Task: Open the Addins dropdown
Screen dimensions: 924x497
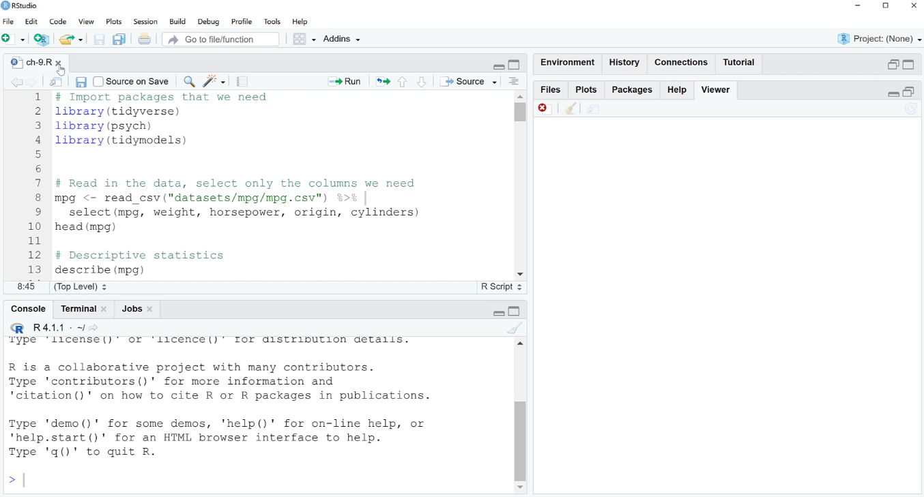Action: point(342,40)
